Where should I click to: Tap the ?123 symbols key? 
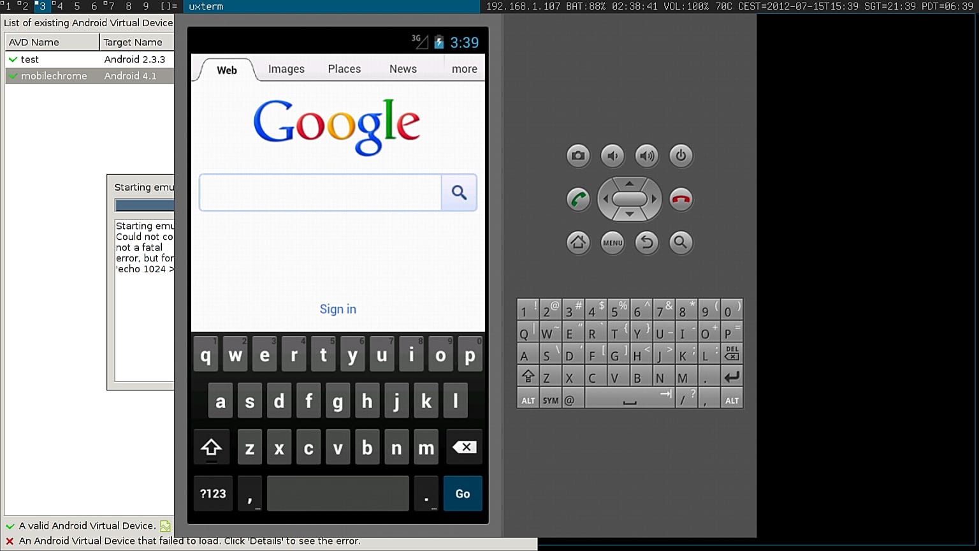pyautogui.click(x=213, y=494)
